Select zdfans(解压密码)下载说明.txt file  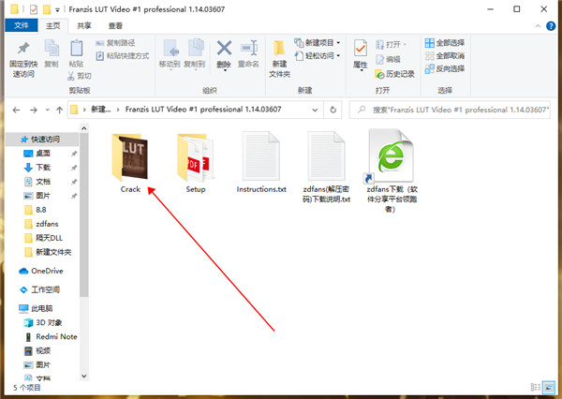tap(326, 168)
